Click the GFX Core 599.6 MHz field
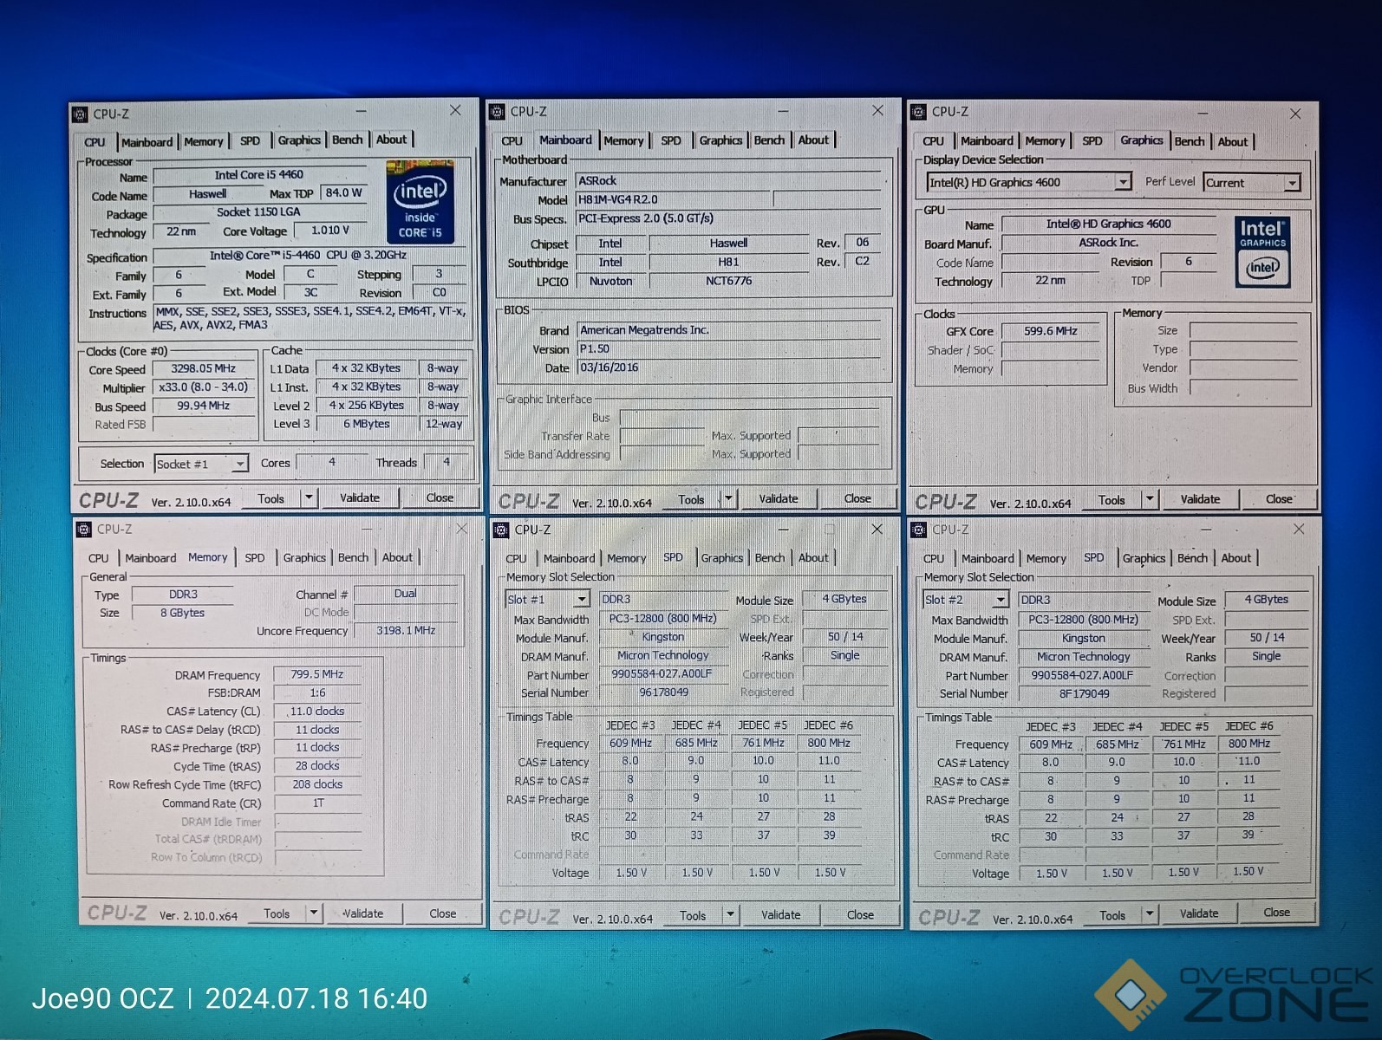The width and height of the screenshot is (1382, 1040). pos(1051,331)
